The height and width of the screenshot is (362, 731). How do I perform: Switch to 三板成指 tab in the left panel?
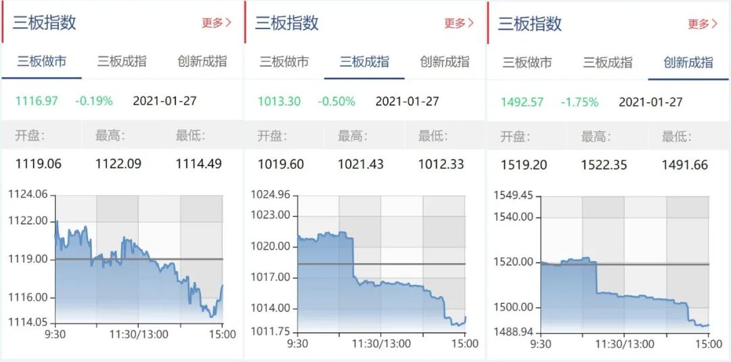click(122, 62)
